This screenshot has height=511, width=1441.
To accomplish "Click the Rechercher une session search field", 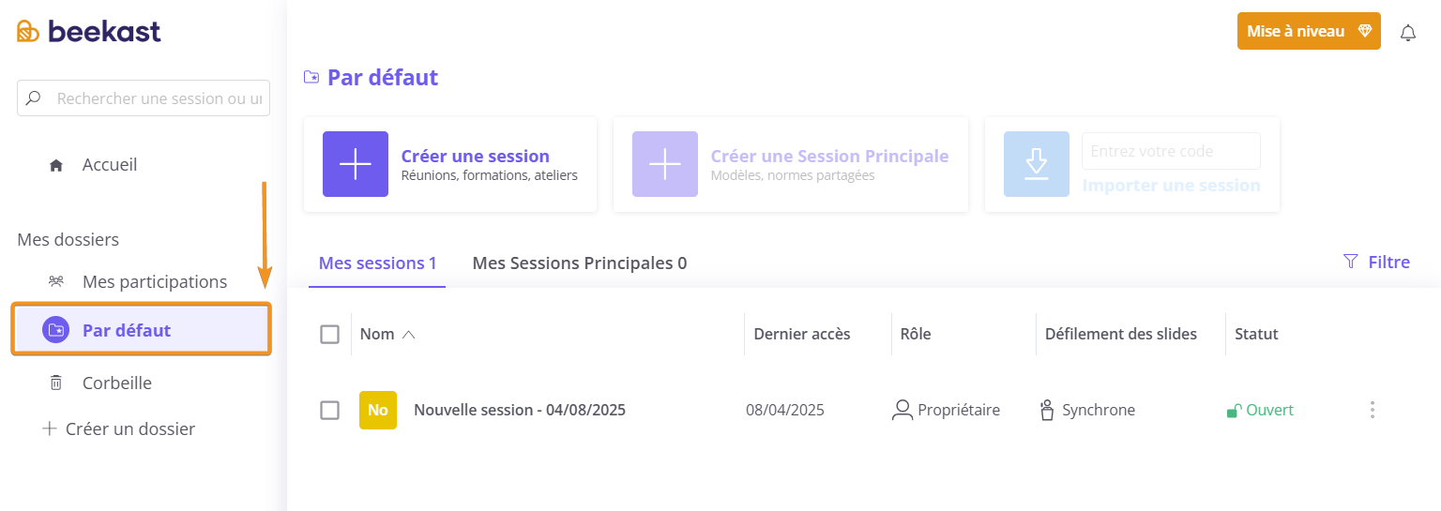I will [x=144, y=98].
